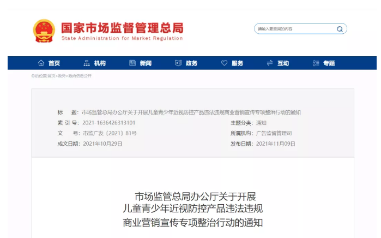381x238 pixels.
Task: Click the large article headline 市场监管总局办公厅关于开展
Action: pyautogui.click(x=195, y=197)
